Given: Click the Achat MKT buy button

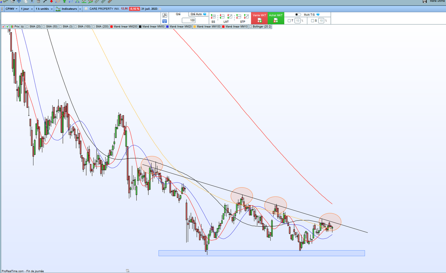Looking at the screenshot, I should [x=276, y=18].
